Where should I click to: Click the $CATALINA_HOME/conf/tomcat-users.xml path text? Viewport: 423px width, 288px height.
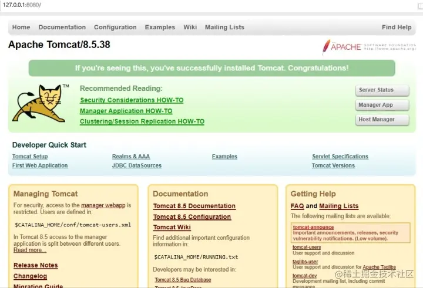(x=73, y=225)
